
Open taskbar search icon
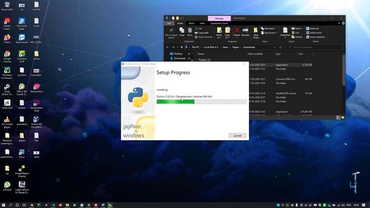10,205
